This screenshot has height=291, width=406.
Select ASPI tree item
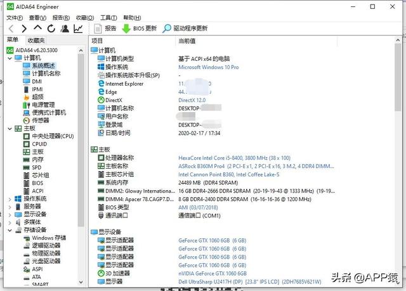[33, 269]
